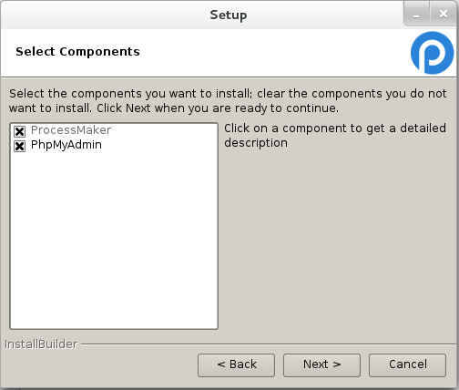Click the white header banner area
The image size is (459, 390).
pos(205,53)
